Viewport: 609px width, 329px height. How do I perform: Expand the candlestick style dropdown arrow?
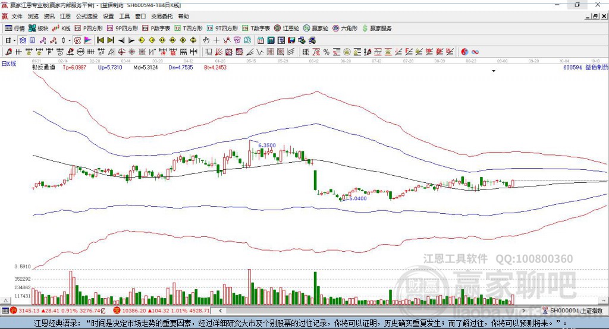pos(70,40)
